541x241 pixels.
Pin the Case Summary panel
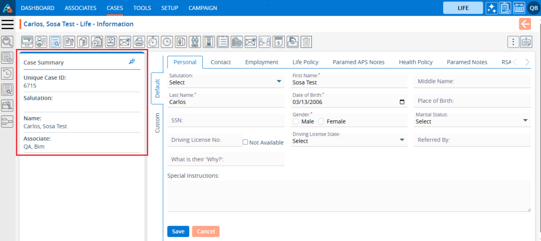coord(132,62)
